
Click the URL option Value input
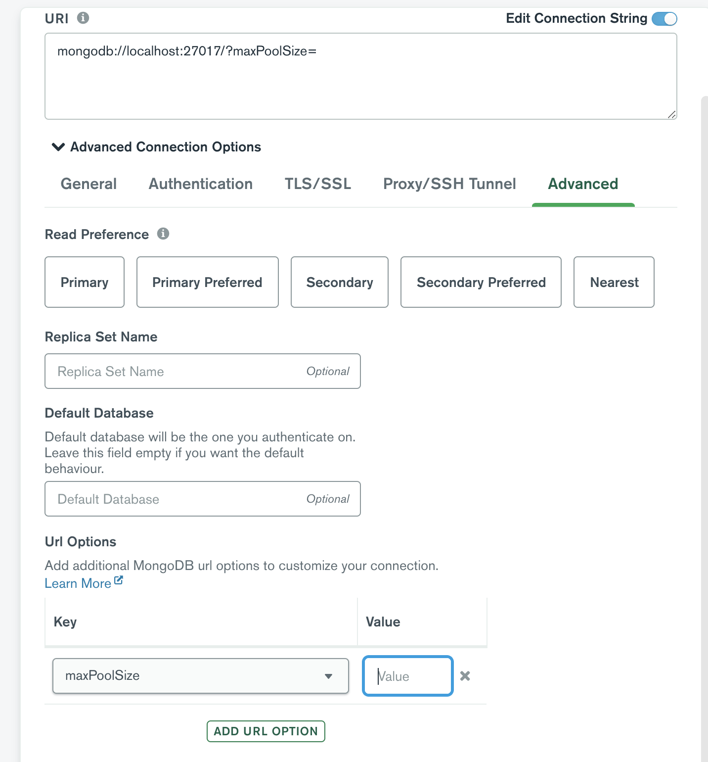coord(408,676)
